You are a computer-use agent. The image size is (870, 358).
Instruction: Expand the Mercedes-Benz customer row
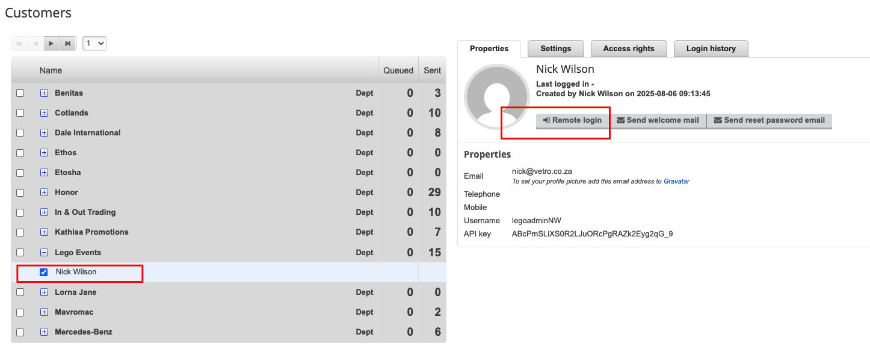[44, 332]
